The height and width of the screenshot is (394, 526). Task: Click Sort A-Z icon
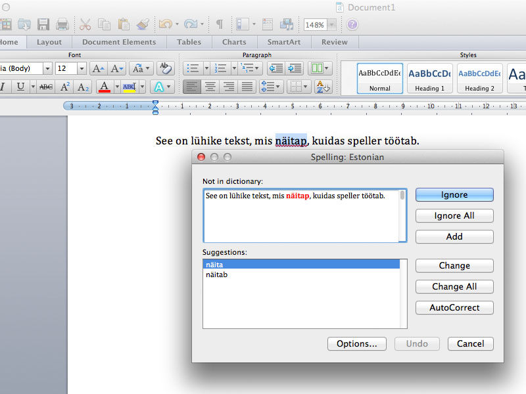(x=323, y=87)
